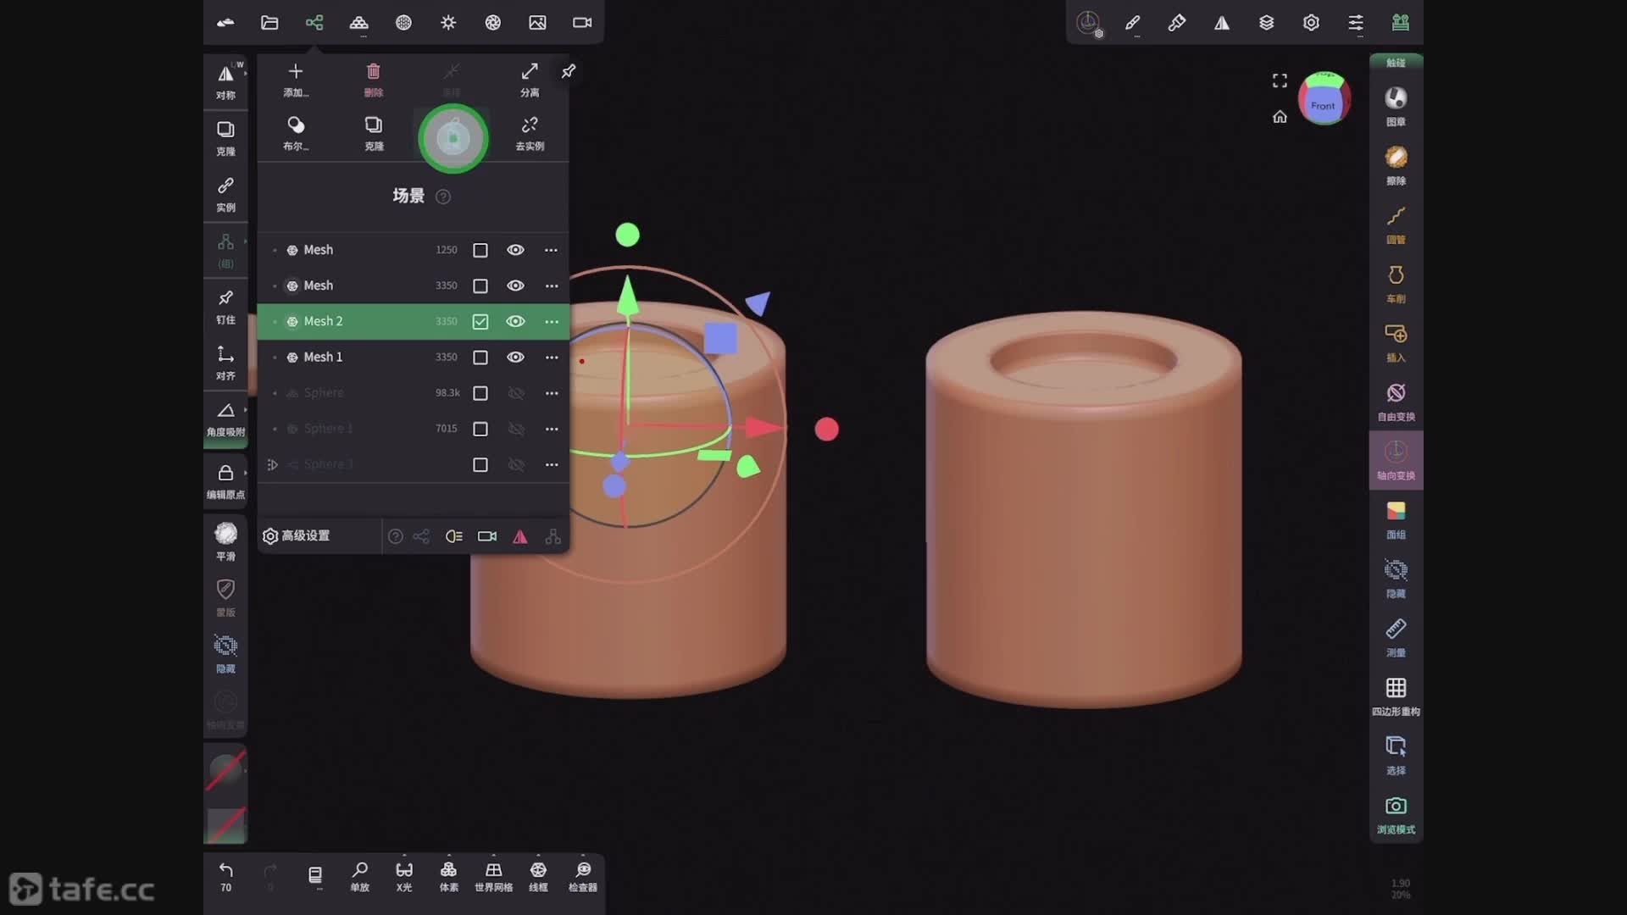Image resolution: width=1627 pixels, height=915 pixels.
Task: Click the 分离 separate button
Action: (x=530, y=80)
